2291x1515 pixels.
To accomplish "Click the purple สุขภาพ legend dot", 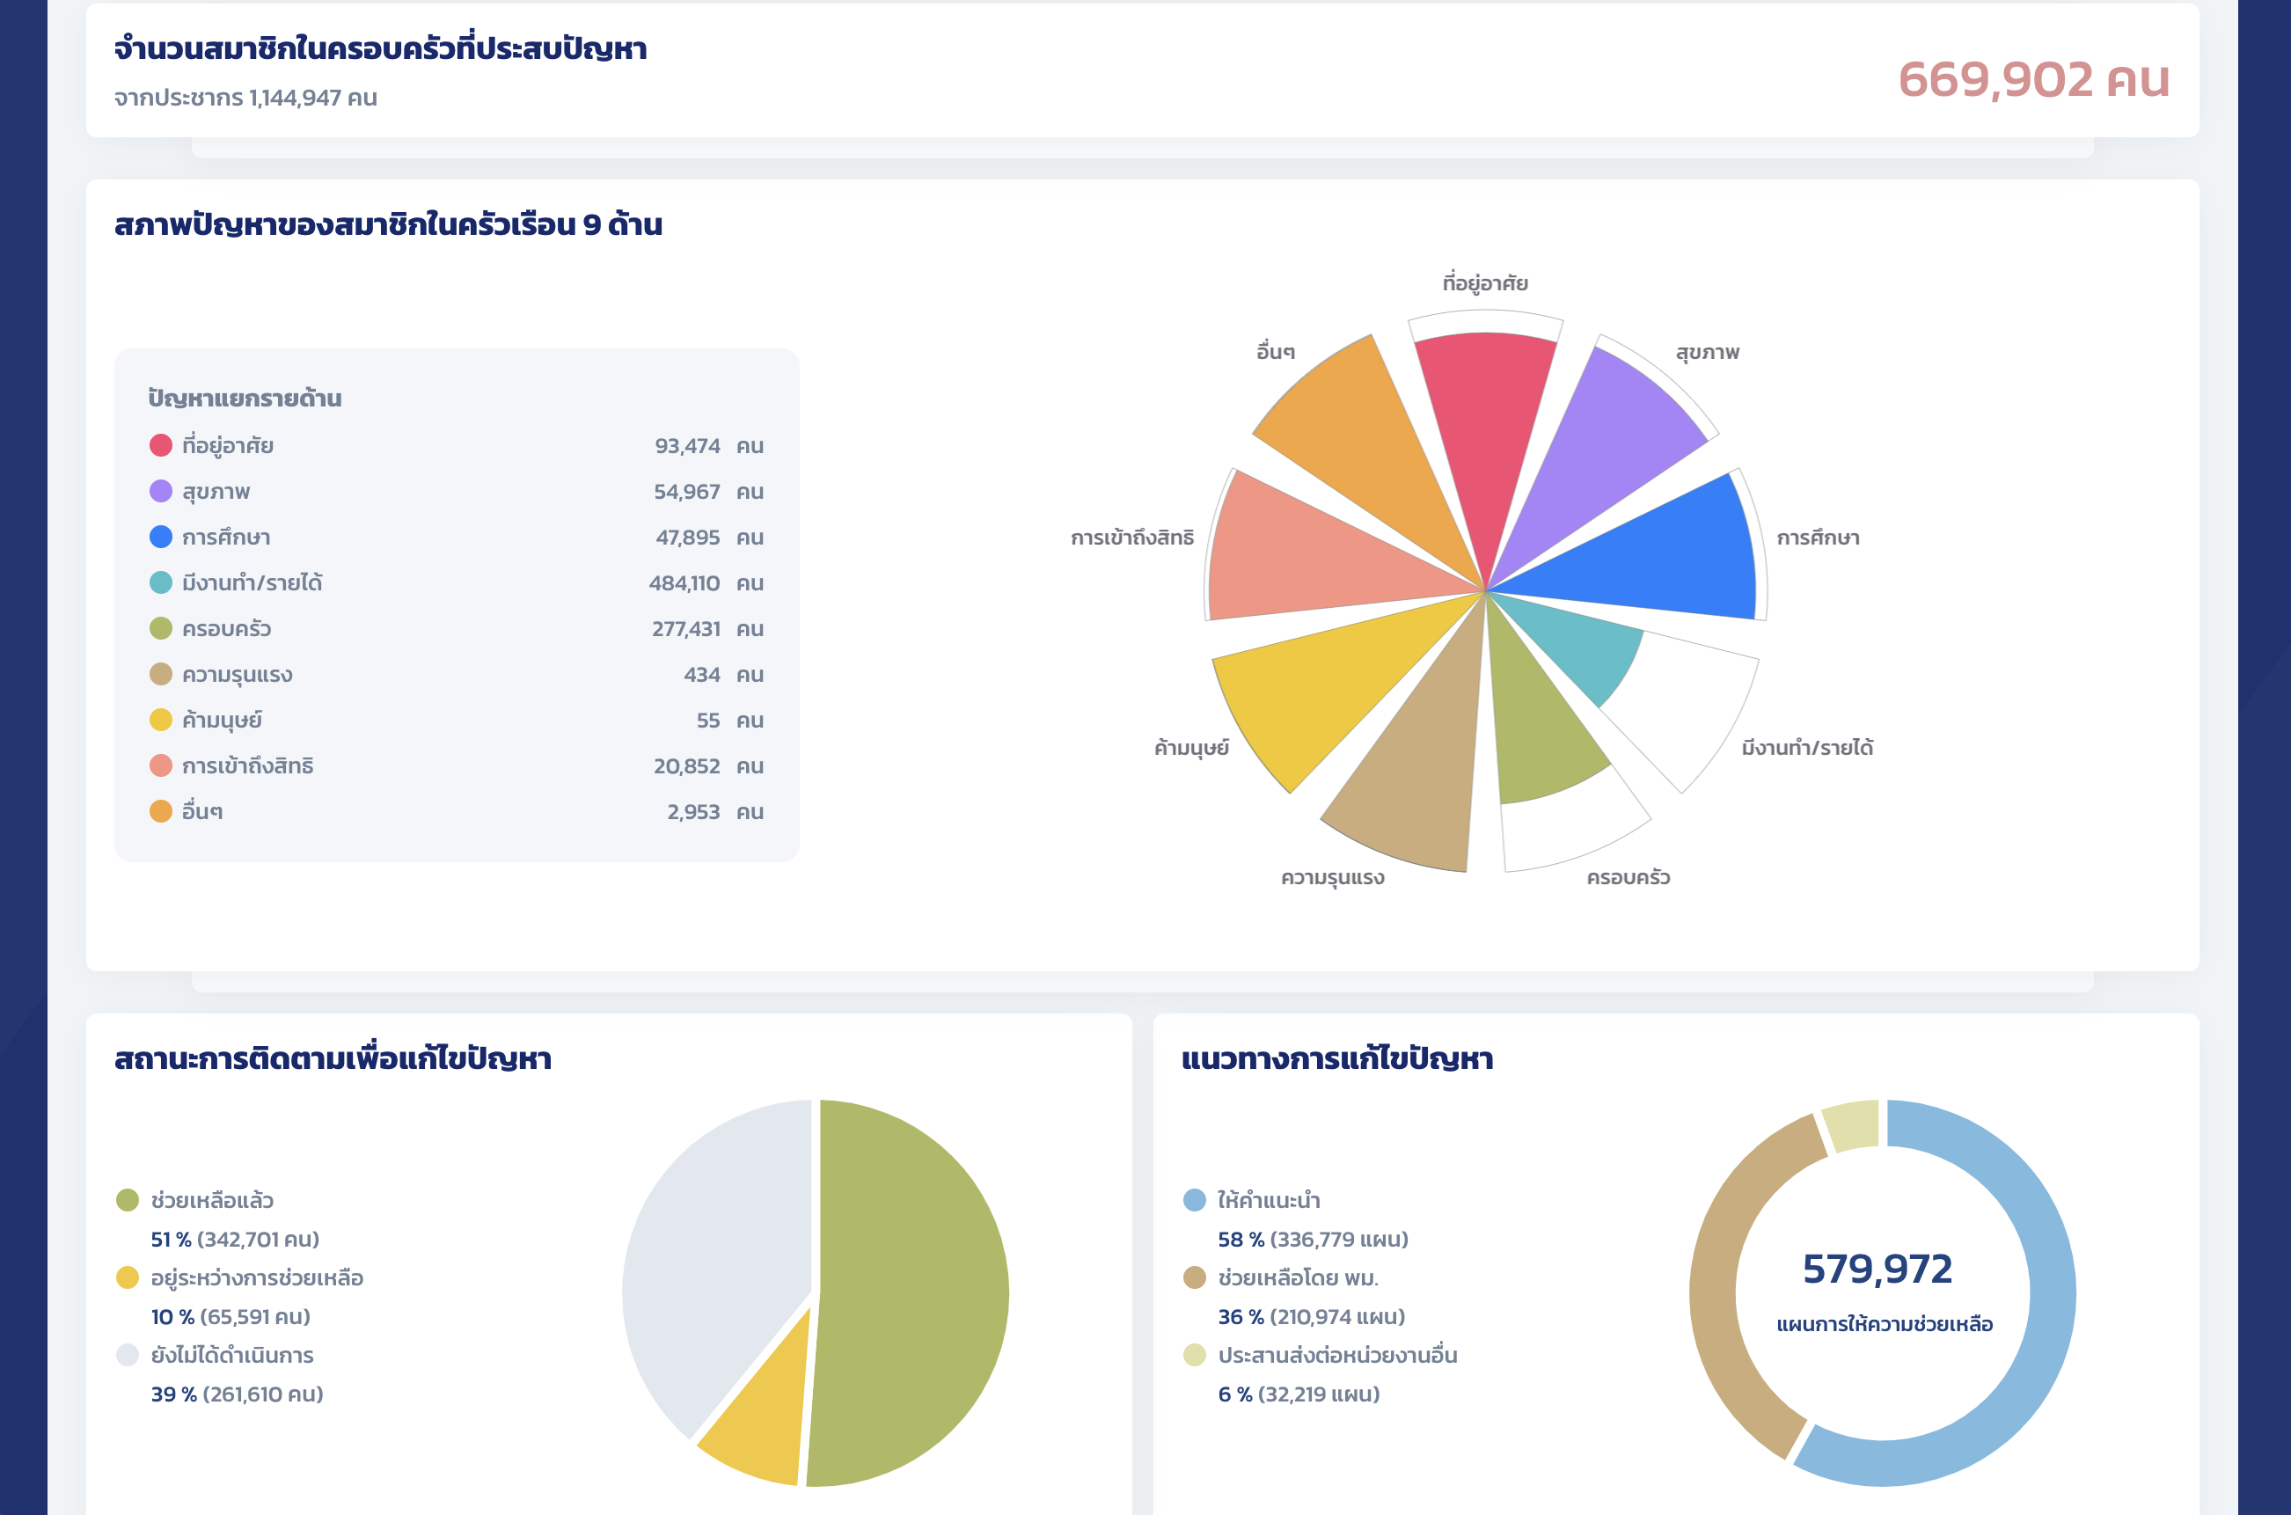I will [x=160, y=491].
